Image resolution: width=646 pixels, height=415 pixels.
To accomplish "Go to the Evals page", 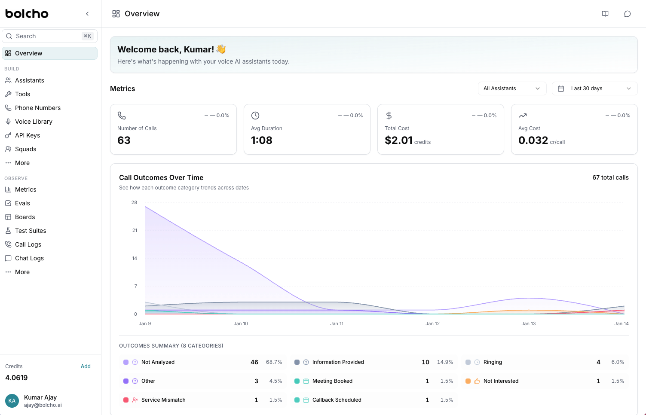I will pyautogui.click(x=49, y=203).
